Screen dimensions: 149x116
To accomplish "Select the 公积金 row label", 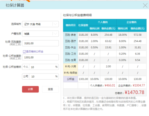I will [70, 79].
